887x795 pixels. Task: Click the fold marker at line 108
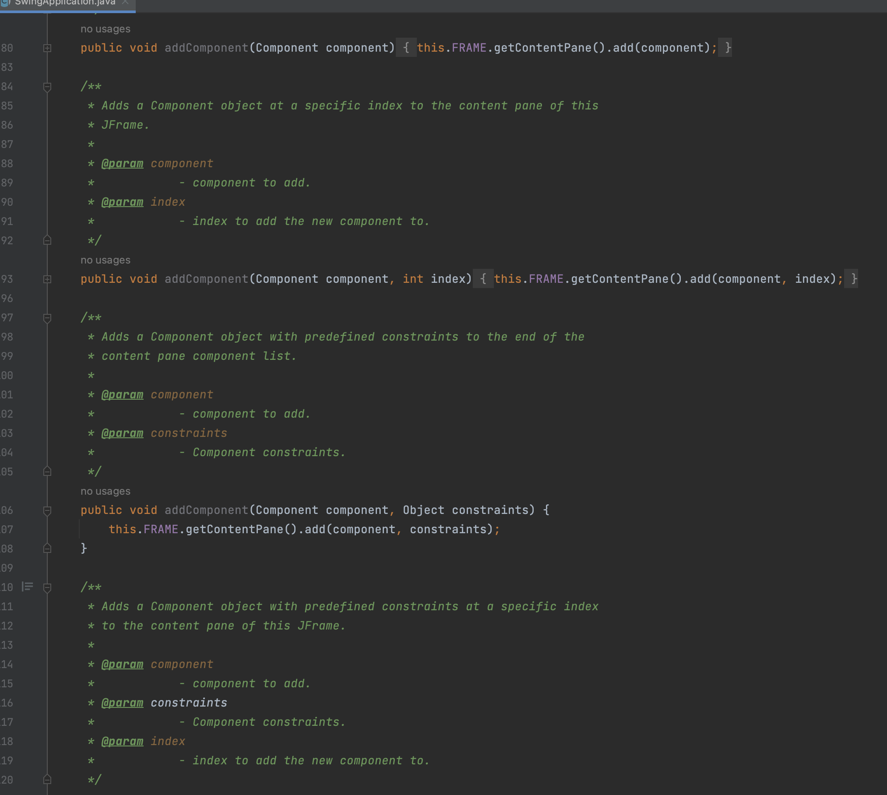[47, 549]
